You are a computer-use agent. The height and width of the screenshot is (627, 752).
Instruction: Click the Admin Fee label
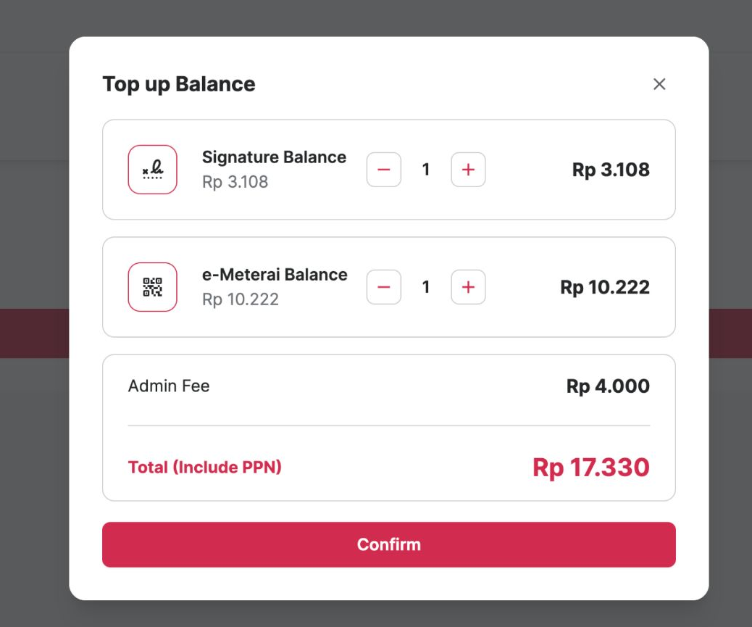[169, 386]
